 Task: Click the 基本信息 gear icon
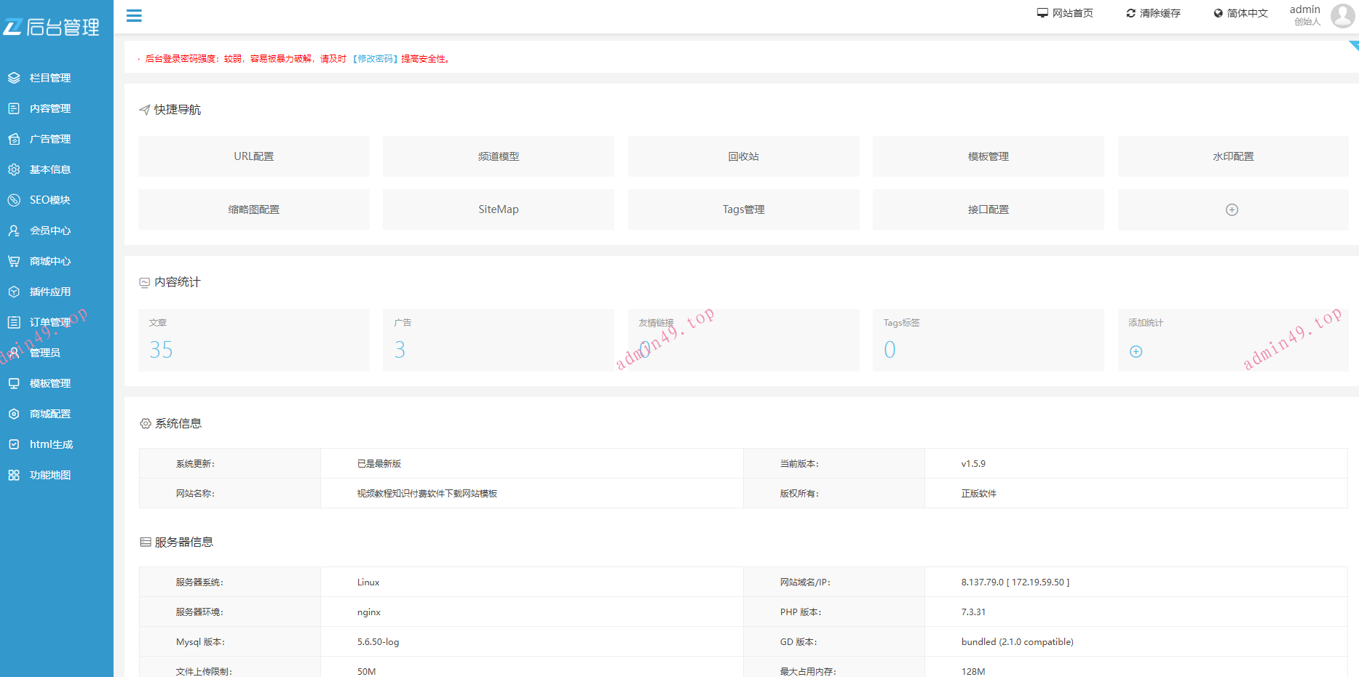click(x=14, y=169)
